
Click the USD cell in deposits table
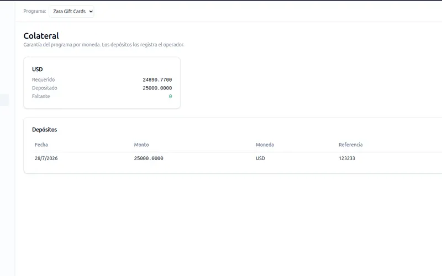coord(260,158)
